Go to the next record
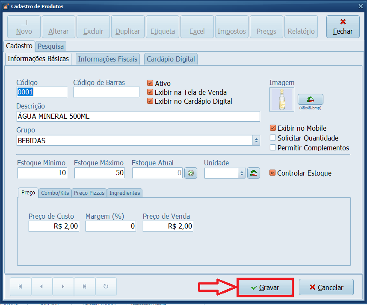367x305 pixels. tap(63, 287)
